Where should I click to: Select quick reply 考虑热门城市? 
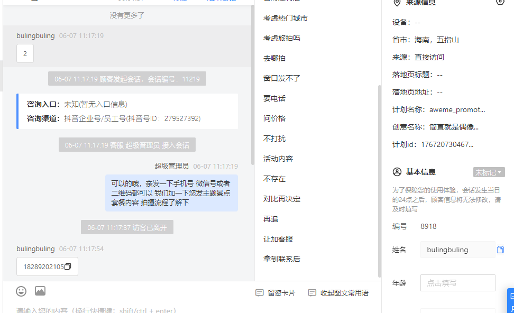[x=286, y=19]
